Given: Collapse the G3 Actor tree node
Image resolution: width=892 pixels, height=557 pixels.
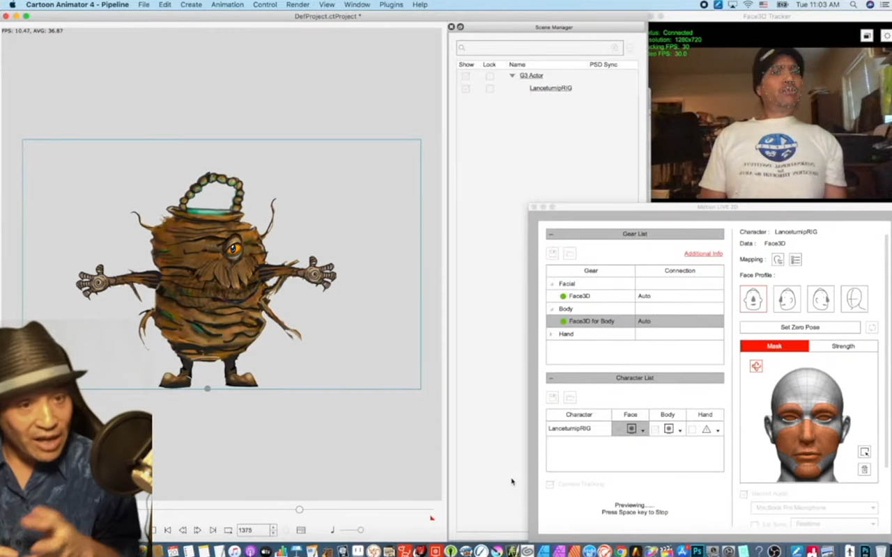Looking at the screenshot, I should click(512, 76).
